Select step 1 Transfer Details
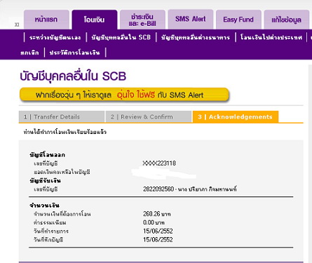 [62, 116]
